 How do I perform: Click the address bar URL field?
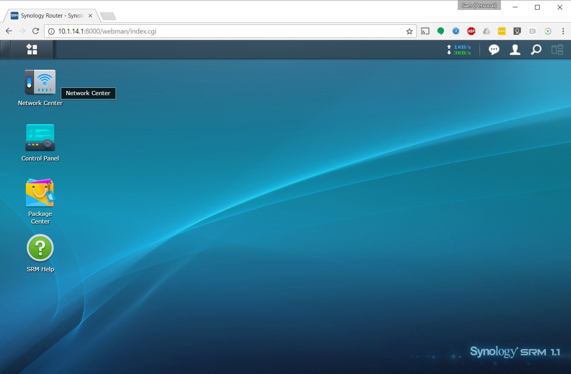tap(230, 31)
